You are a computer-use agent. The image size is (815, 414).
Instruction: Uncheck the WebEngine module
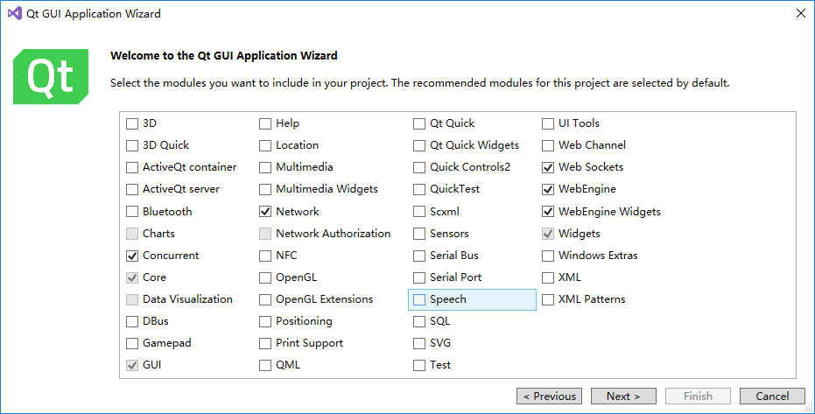coord(548,189)
